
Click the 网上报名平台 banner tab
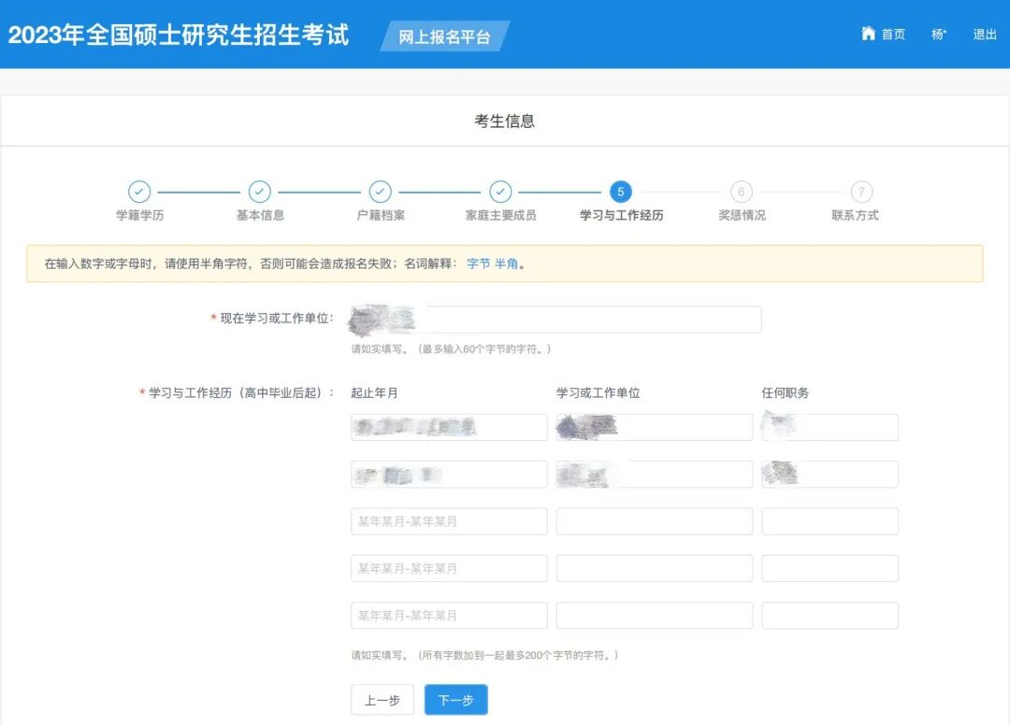click(x=444, y=36)
